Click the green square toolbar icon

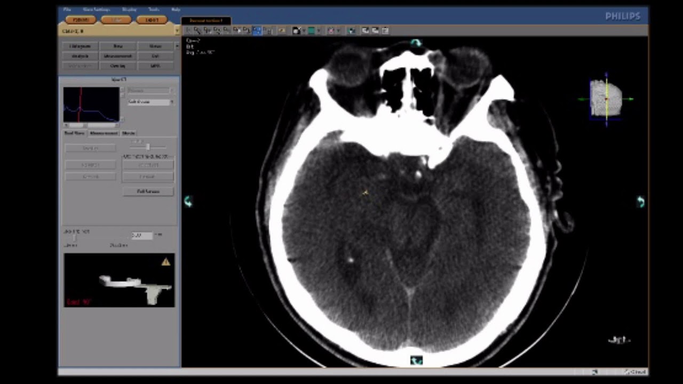(311, 30)
